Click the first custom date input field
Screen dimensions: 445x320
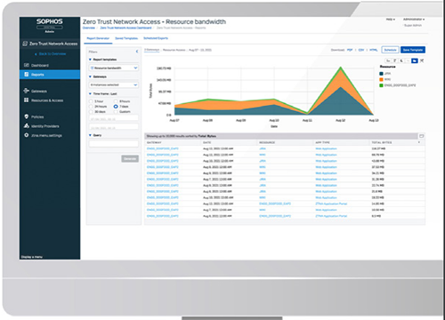click(114, 118)
